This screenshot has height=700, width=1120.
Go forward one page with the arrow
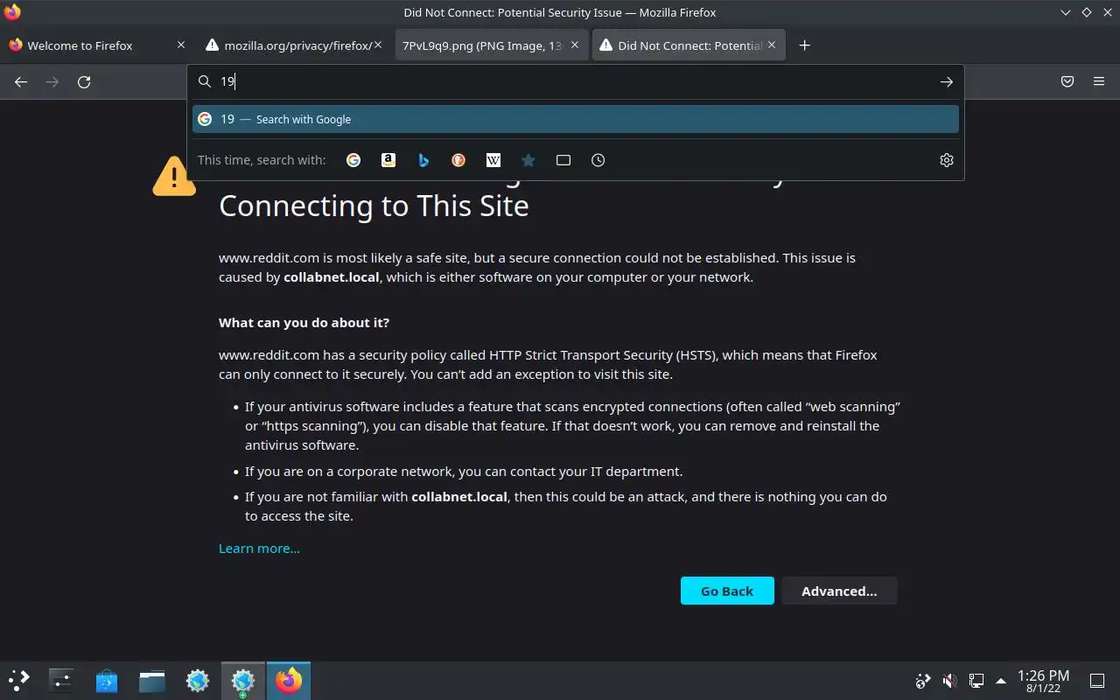click(52, 81)
